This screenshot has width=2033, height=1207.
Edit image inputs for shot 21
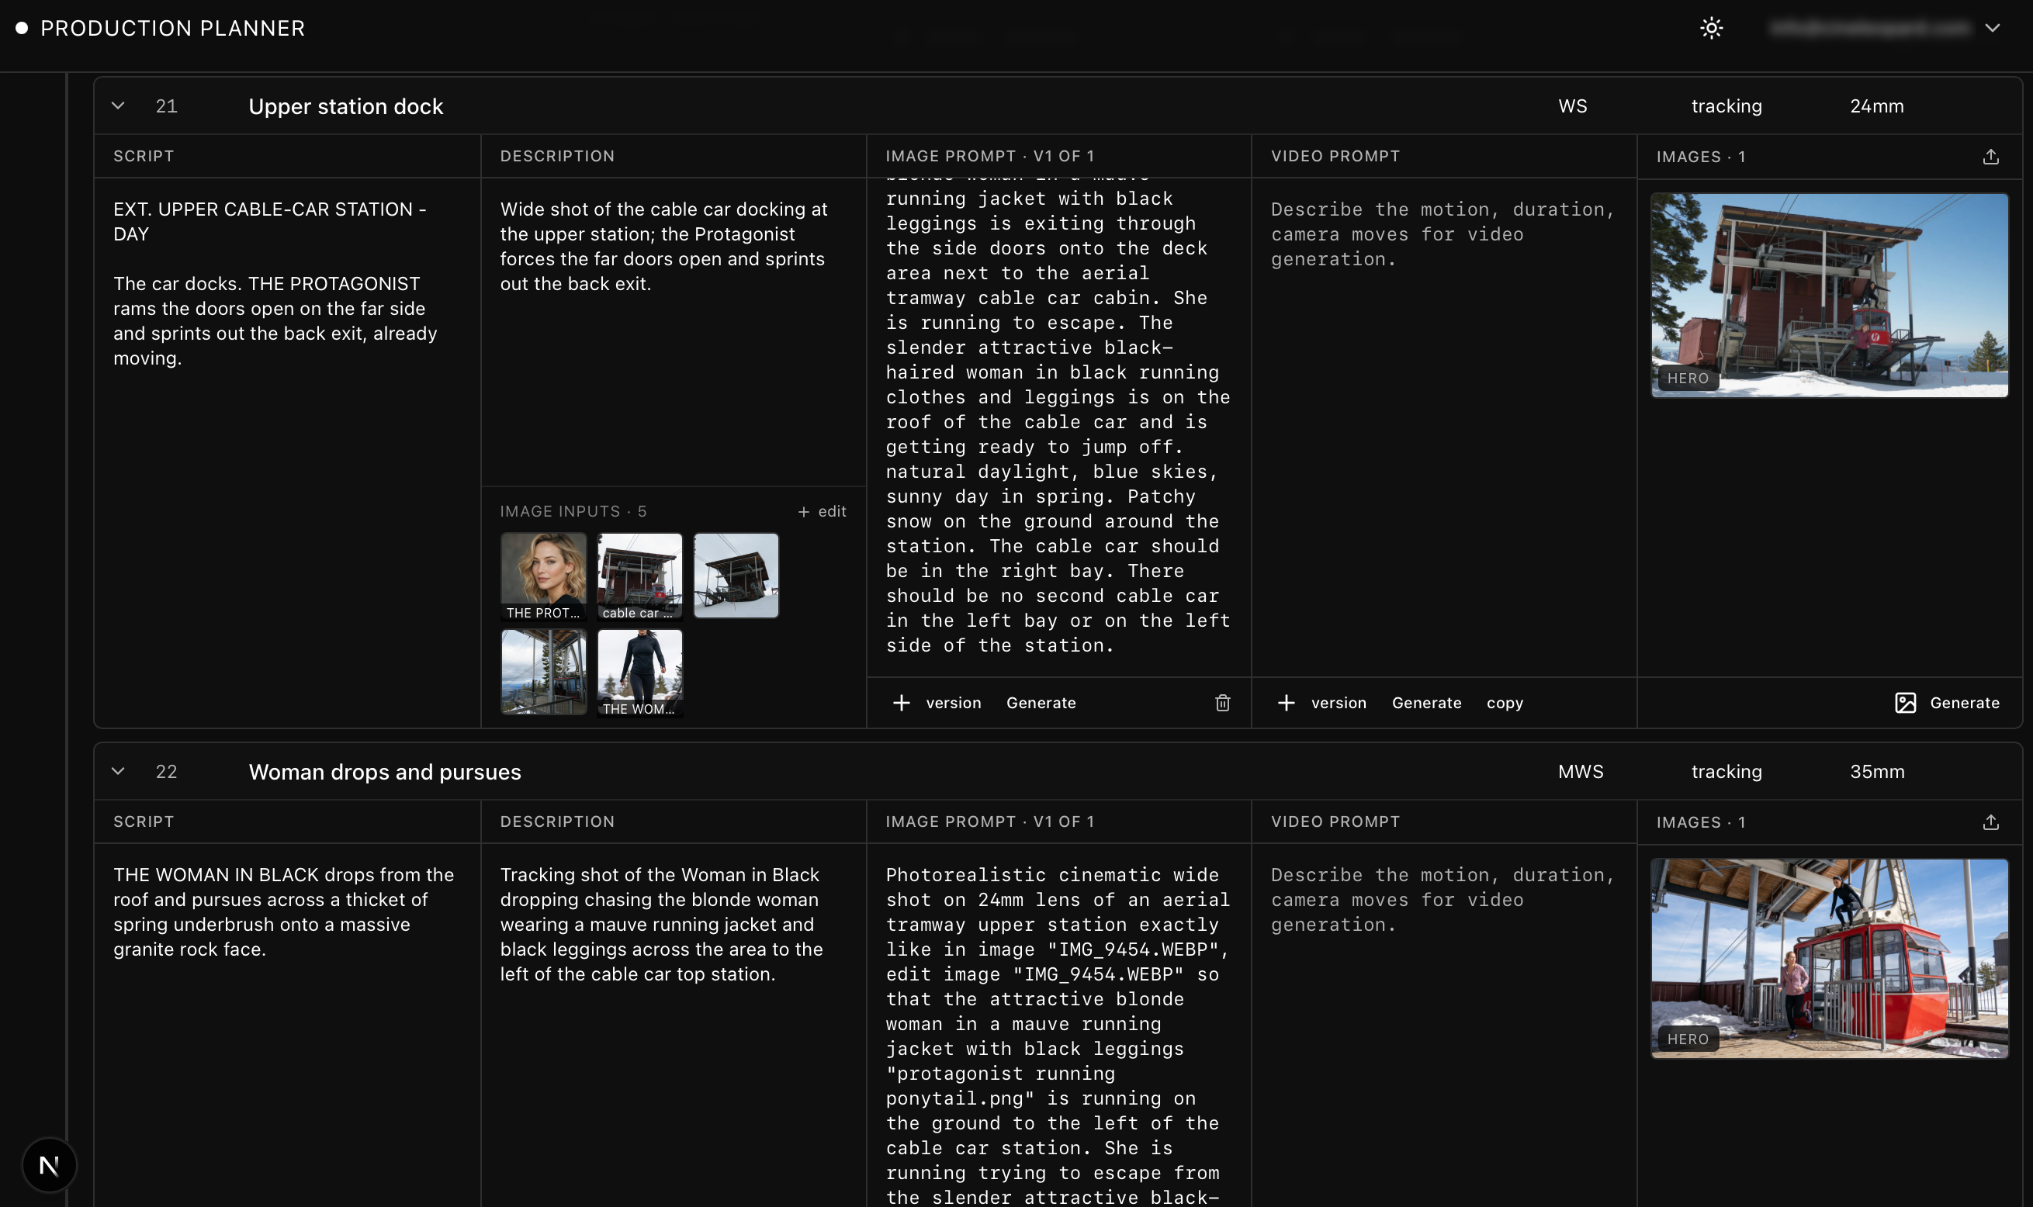click(822, 512)
